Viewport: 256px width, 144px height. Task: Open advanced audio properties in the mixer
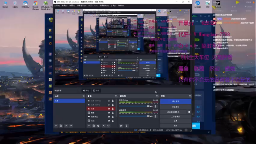[x=121, y=126]
